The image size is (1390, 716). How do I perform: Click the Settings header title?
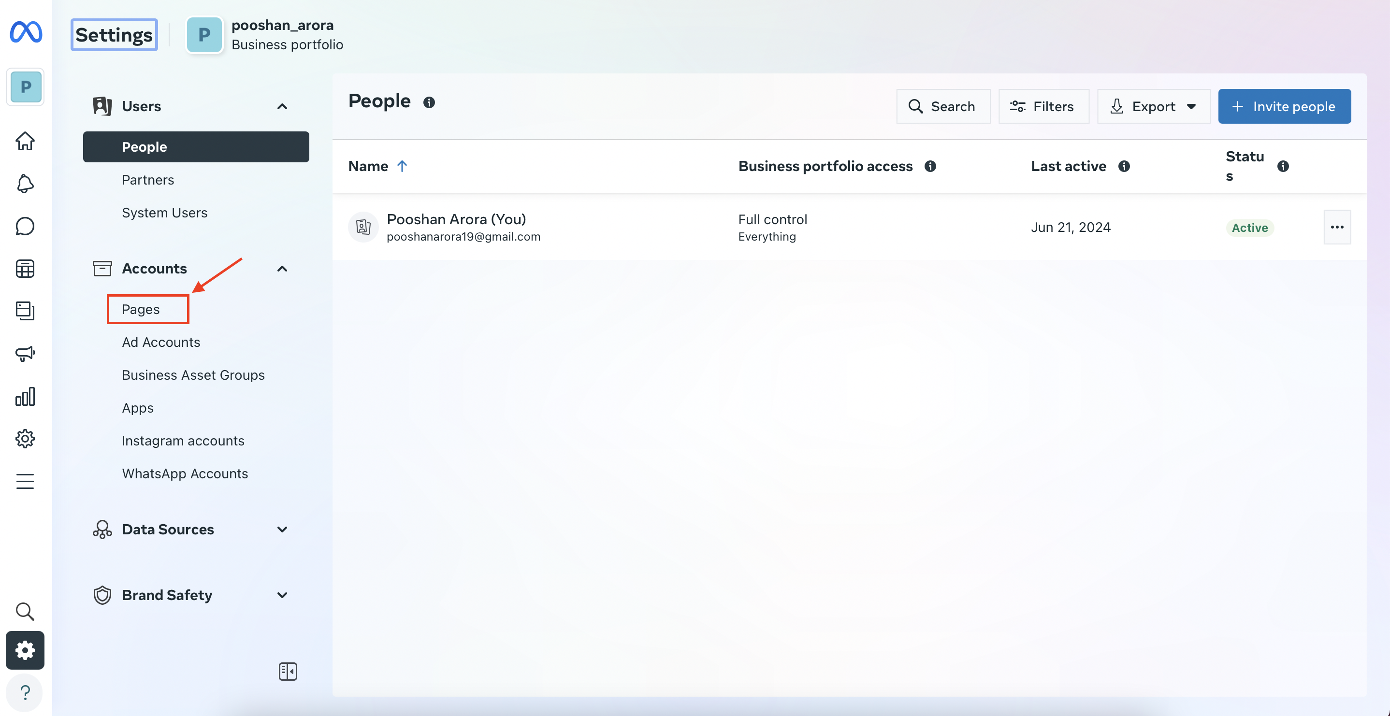click(x=114, y=34)
